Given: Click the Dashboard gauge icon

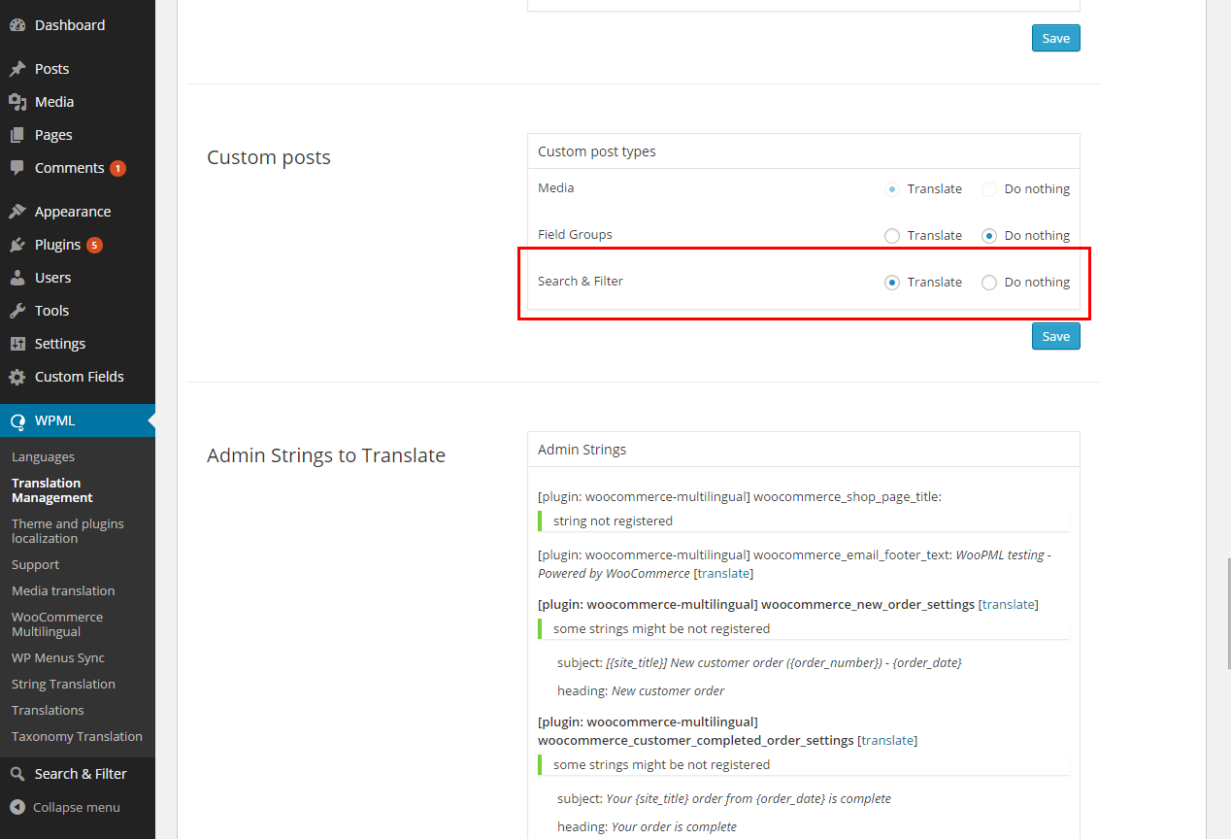Looking at the screenshot, I should point(17,25).
